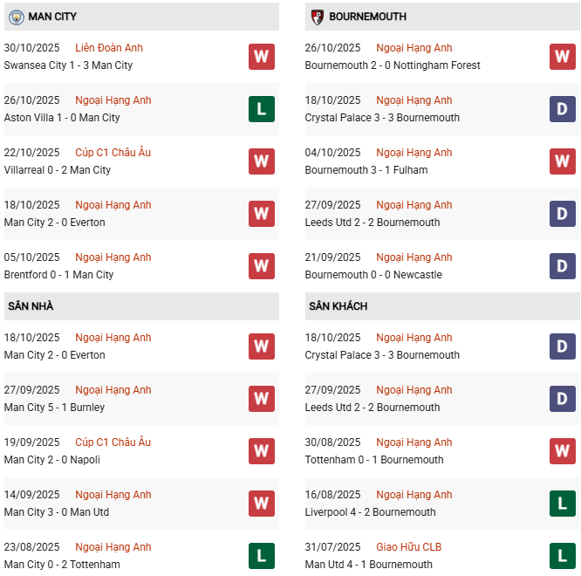Open Cúp C1 Châu Âu link above Villarreal match
The image size is (581, 576).
pos(113,153)
